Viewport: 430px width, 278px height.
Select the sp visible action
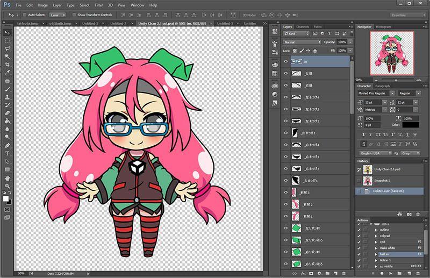pyautogui.click(x=386, y=266)
